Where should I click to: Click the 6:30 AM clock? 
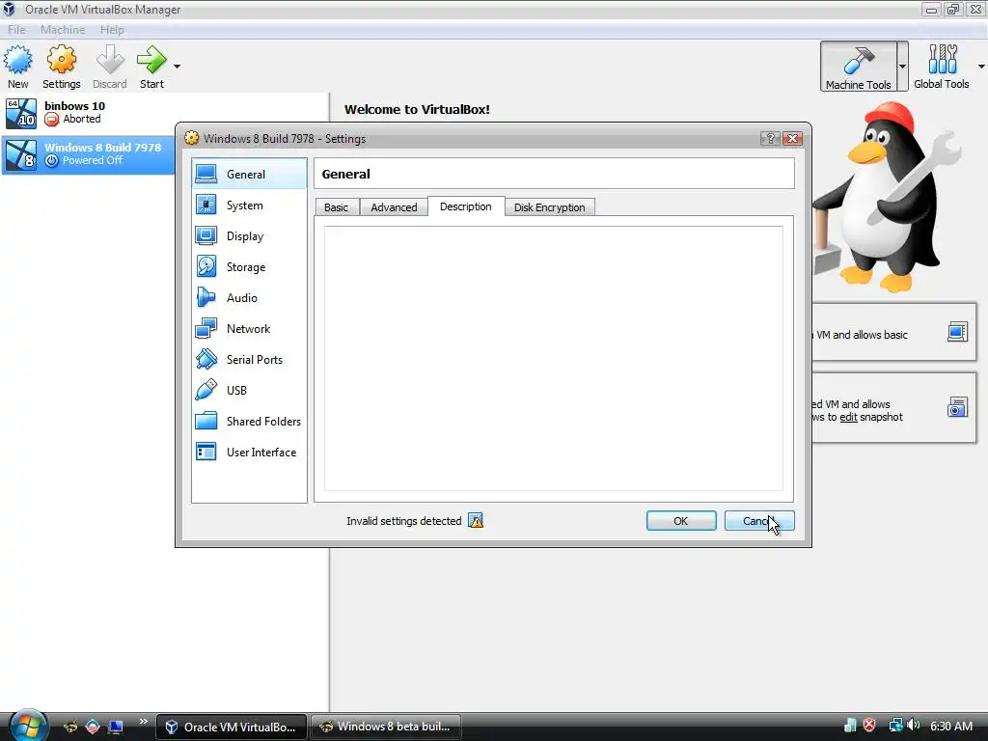tap(950, 726)
